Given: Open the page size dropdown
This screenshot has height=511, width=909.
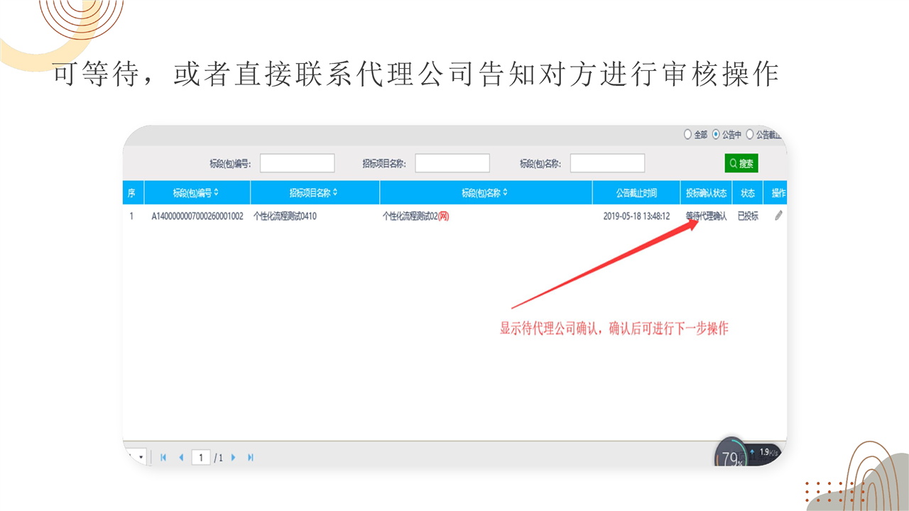Looking at the screenshot, I should click(x=137, y=458).
